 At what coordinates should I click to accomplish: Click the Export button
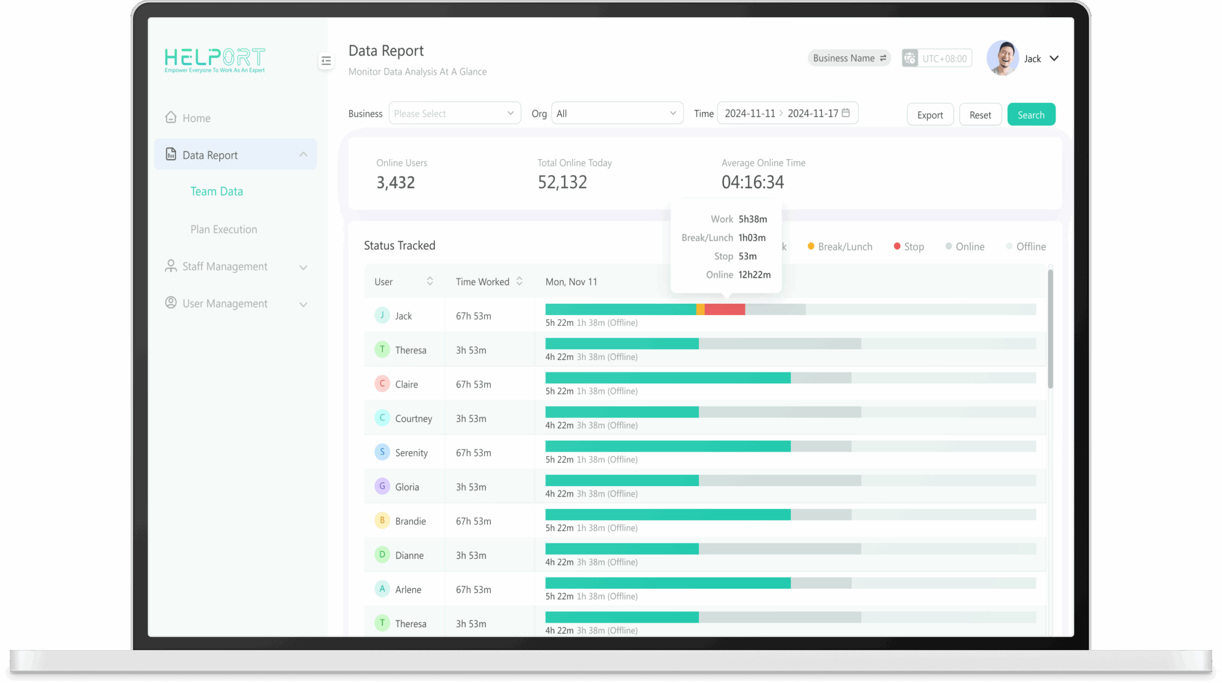pyautogui.click(x=930, y=115)
